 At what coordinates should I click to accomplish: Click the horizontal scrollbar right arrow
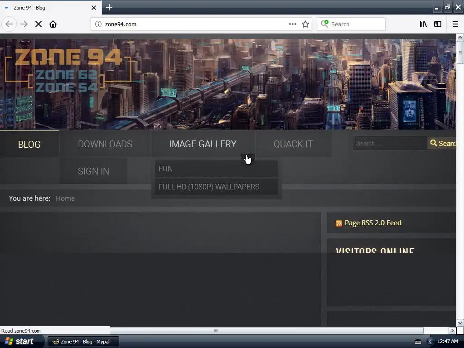(452, 330)
